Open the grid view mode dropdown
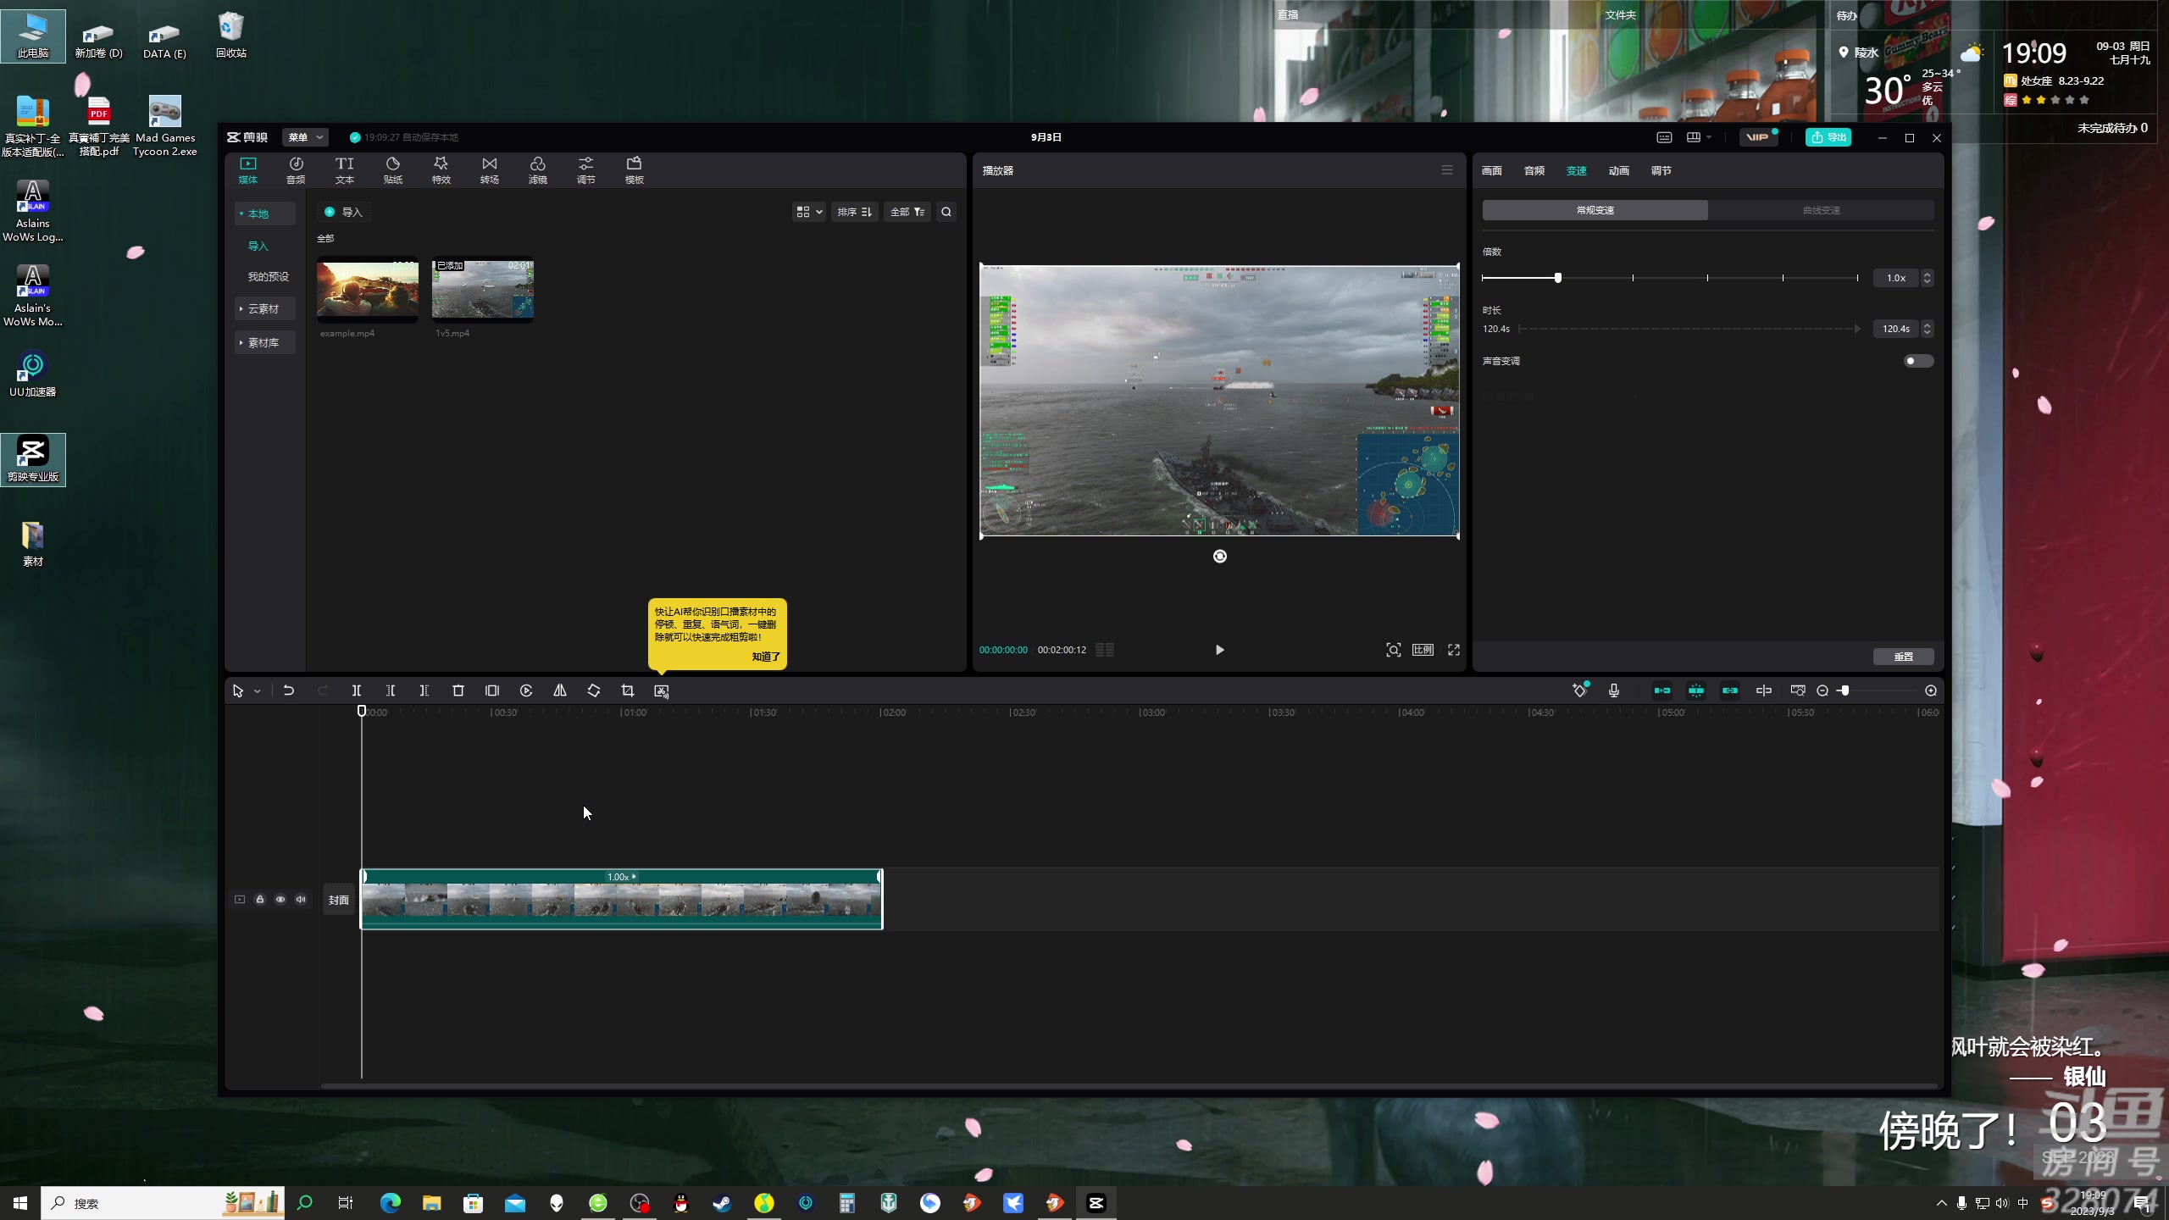Viewport: 2169px width, 1220px height. [x=809, y=212]
